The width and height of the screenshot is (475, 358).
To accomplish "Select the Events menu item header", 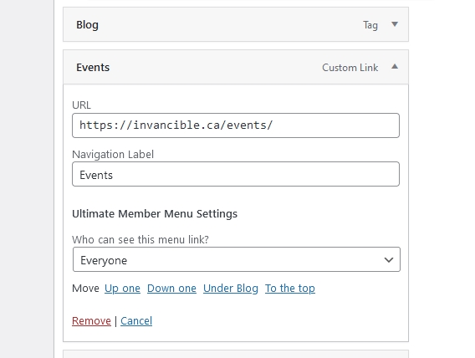I will coord(236,67).
